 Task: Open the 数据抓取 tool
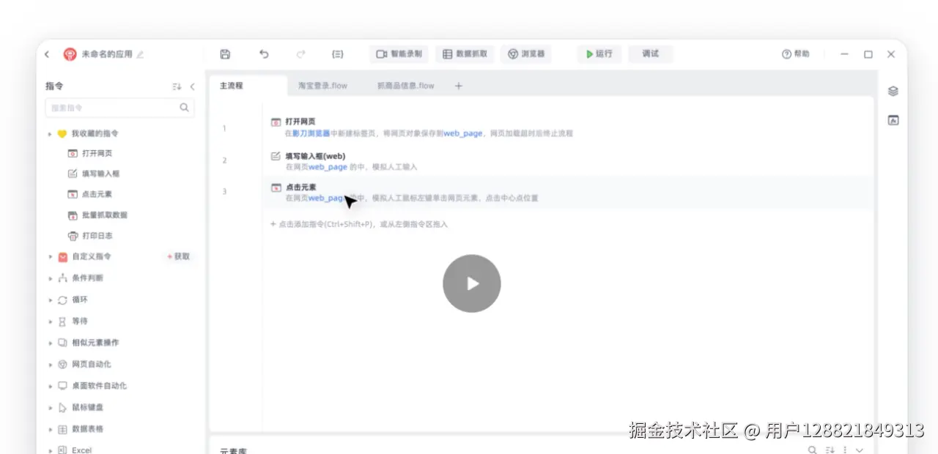point(465,54)
